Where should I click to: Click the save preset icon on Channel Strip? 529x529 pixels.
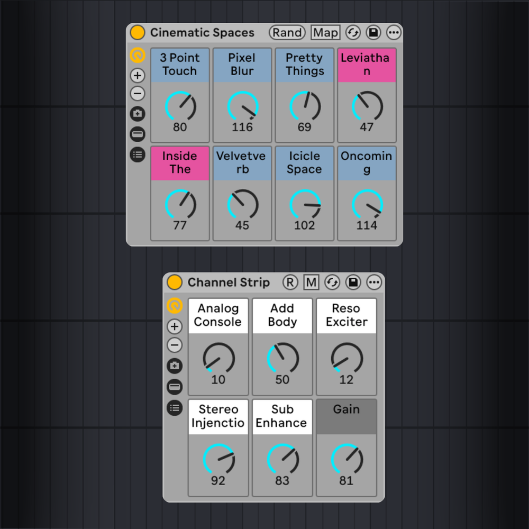pos(353,282)
